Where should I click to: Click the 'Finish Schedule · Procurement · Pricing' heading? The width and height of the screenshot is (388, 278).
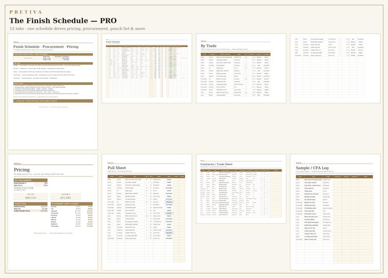click(46, 46)
